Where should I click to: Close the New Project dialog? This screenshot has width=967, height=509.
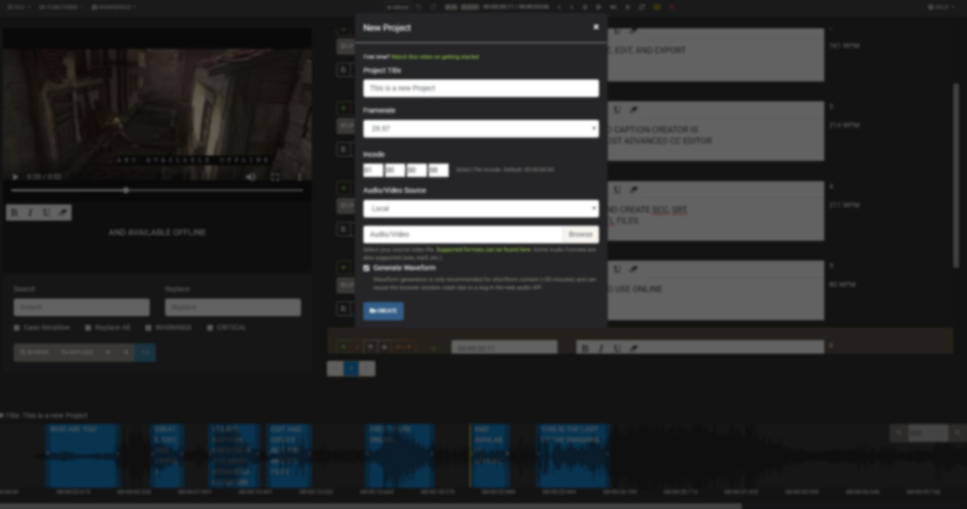pyautogui.click(x=596, y=27)
